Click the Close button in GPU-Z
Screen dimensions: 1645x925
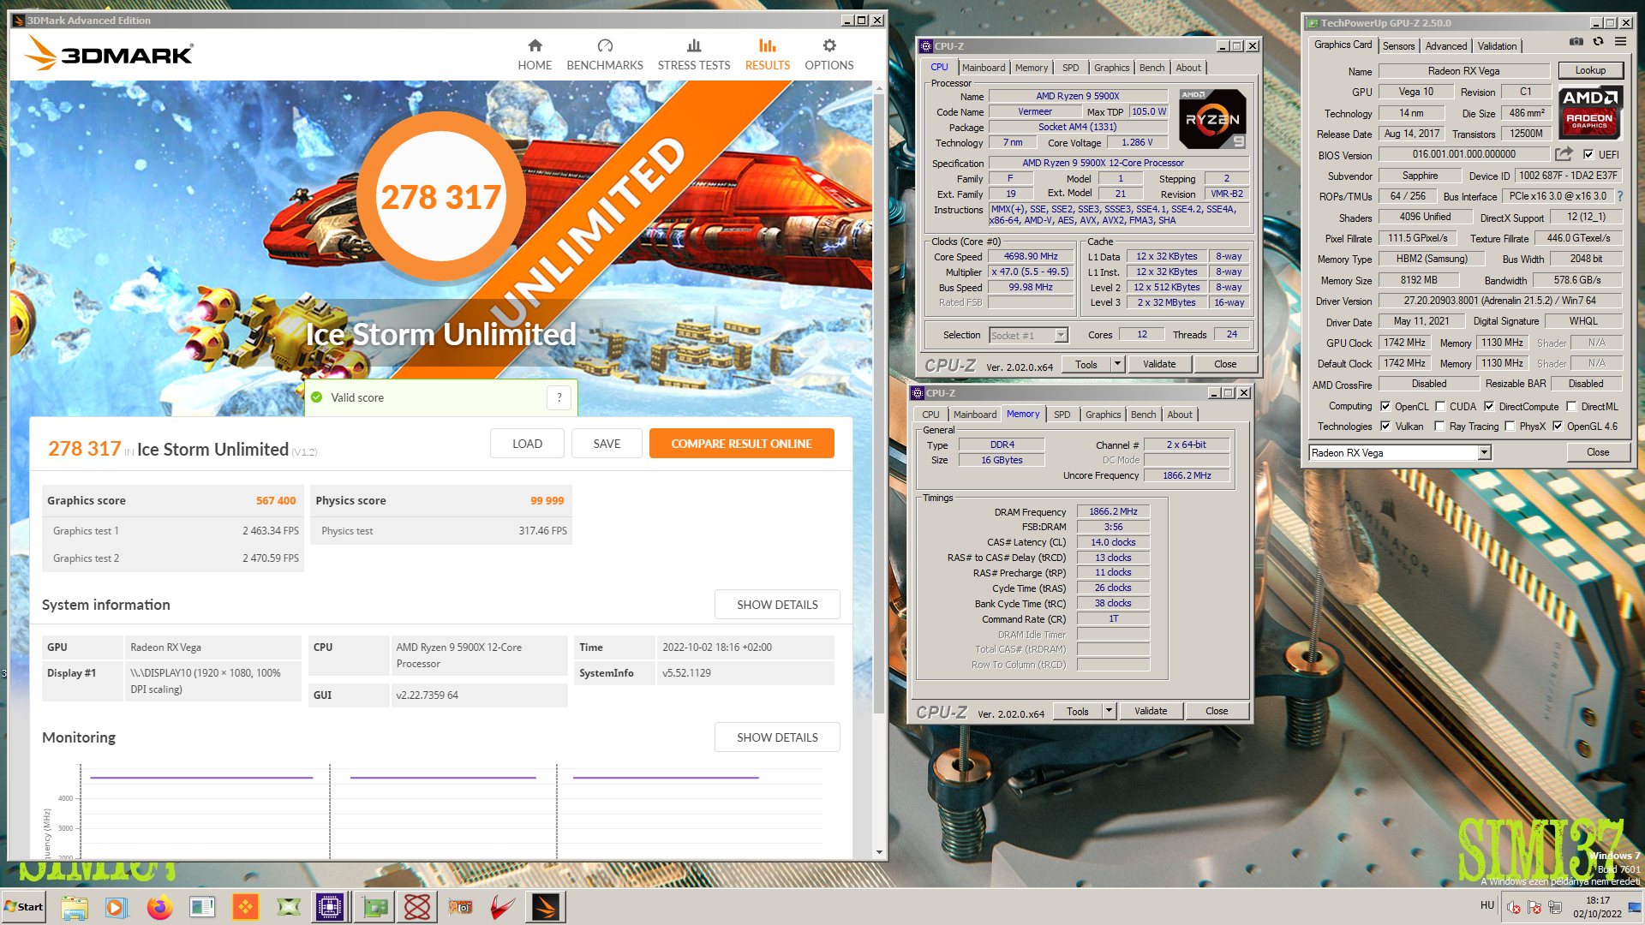(x=1598, y=452)
